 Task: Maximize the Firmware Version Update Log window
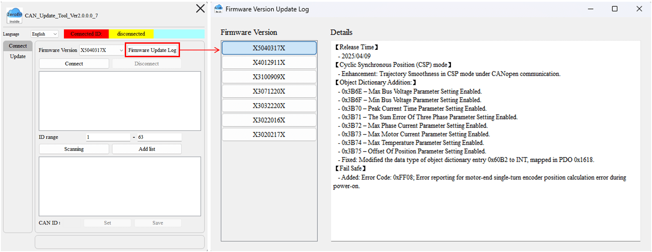614,9
